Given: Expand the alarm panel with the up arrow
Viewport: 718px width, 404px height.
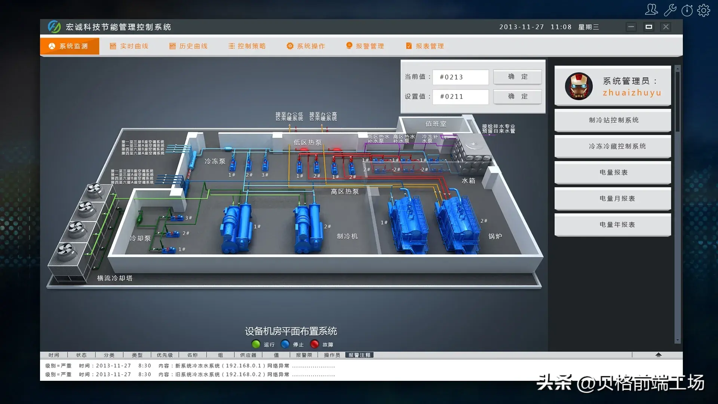Looking at the screenshot, I should pos(659,355).
